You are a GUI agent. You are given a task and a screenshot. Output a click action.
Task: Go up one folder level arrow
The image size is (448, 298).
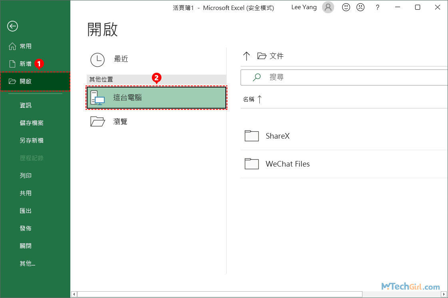coord(247,56)
